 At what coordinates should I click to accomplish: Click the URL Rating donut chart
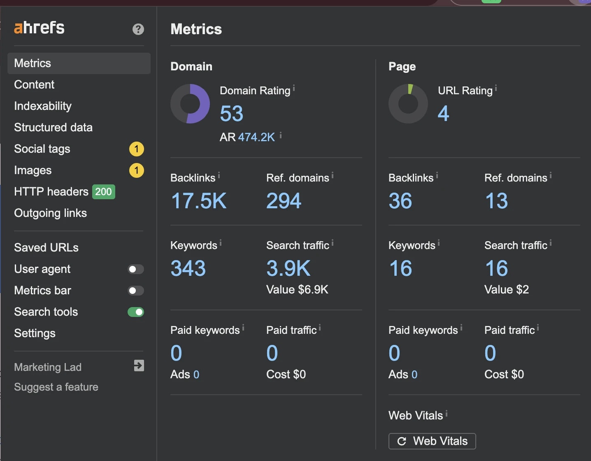[408, 104]
